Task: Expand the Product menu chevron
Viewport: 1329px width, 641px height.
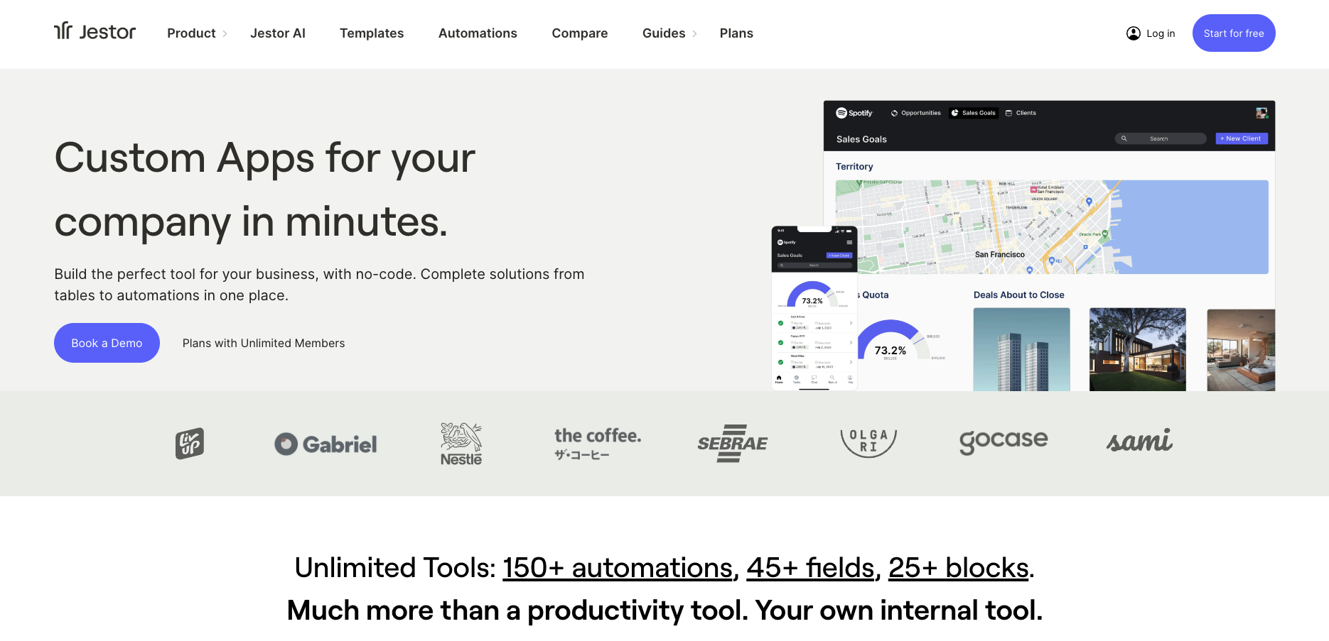Action: coord(225,33)
